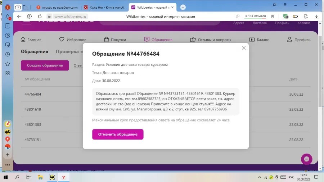Viewport: 324px width, 182px height.
Task: Bookmark the page with bookmark icon
Action: pos(273,16)
